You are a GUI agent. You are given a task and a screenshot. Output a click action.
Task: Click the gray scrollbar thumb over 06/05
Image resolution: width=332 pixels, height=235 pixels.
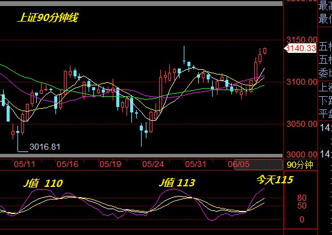tap(258, 165)
